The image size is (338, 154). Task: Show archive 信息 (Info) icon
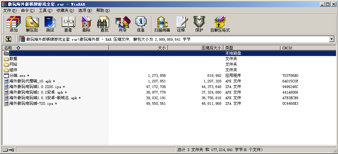pos(141,24)
